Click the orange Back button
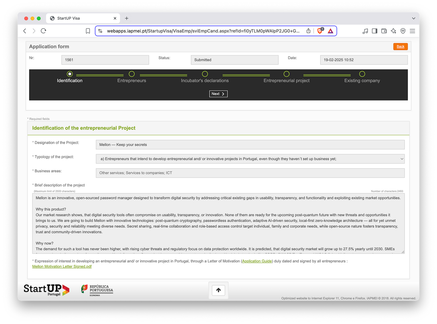 (x=400, y=46)
